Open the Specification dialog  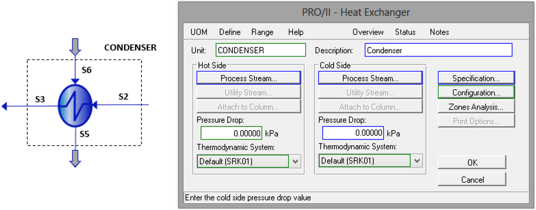476,78
